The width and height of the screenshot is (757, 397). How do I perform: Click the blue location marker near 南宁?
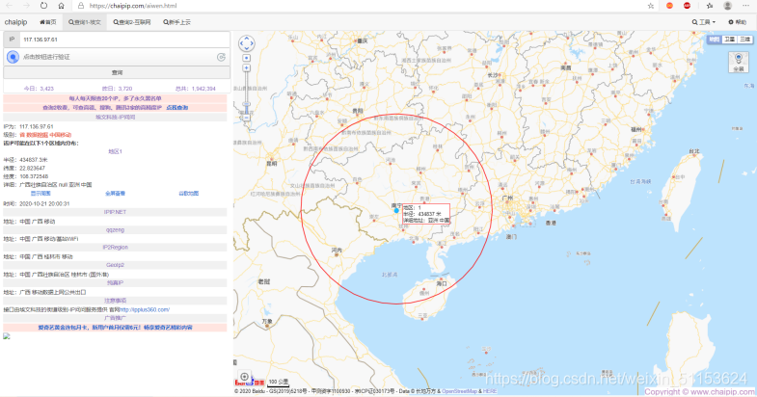click(x=396, y=211)
